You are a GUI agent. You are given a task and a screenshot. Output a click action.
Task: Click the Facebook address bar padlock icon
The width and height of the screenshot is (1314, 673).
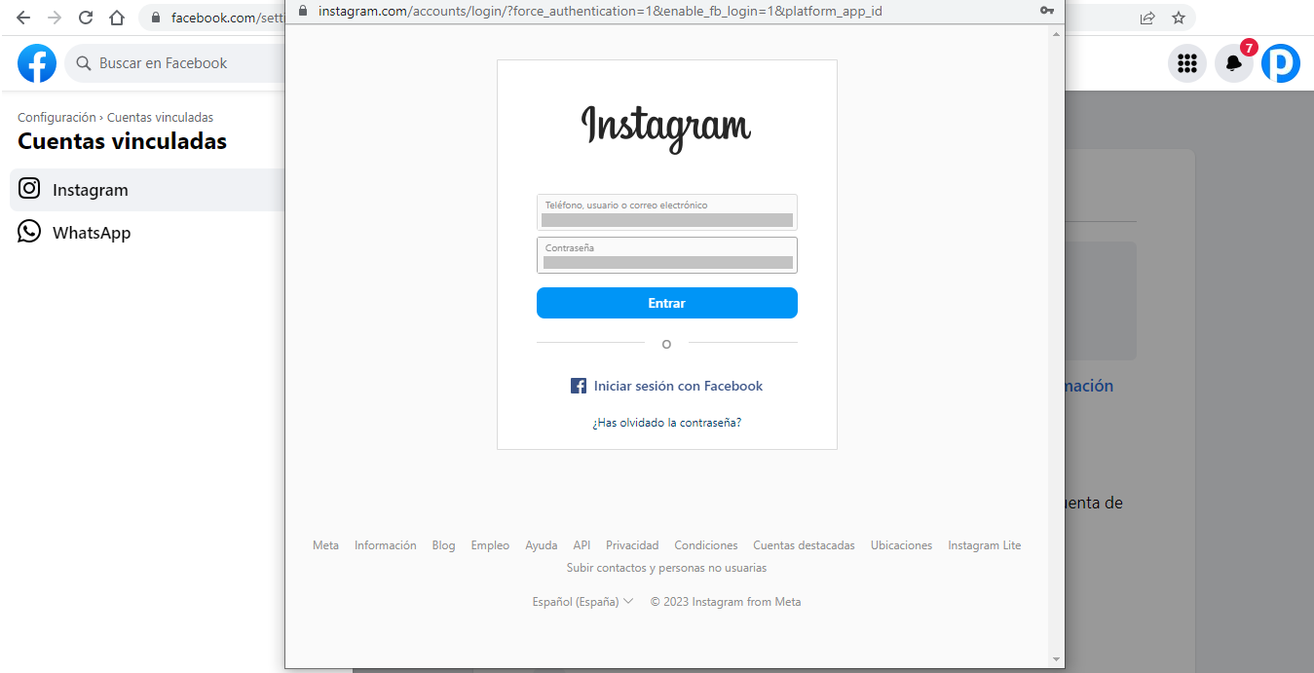(155, 18)
